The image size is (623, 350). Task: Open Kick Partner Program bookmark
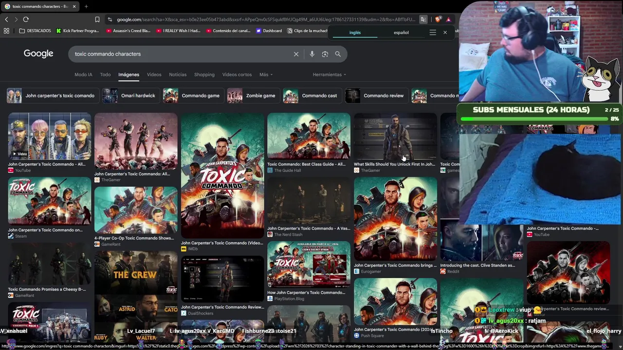[x=77, y=31]
